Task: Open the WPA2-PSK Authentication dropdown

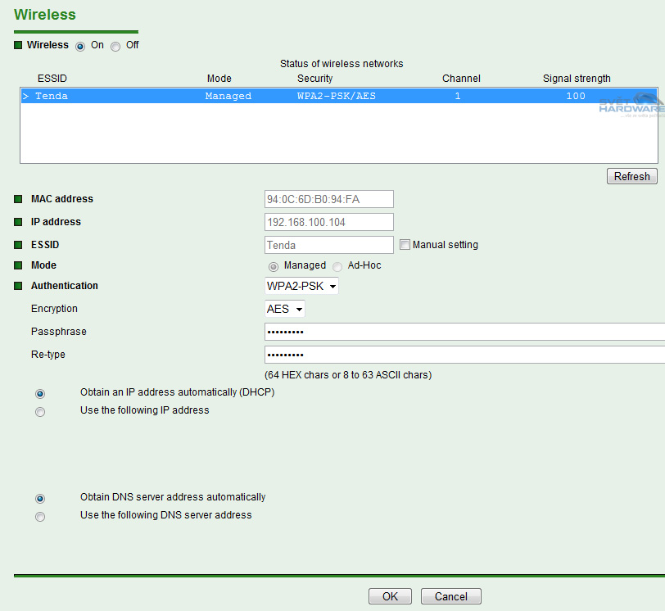Action: pyautogui.click(x=301, y=286)
